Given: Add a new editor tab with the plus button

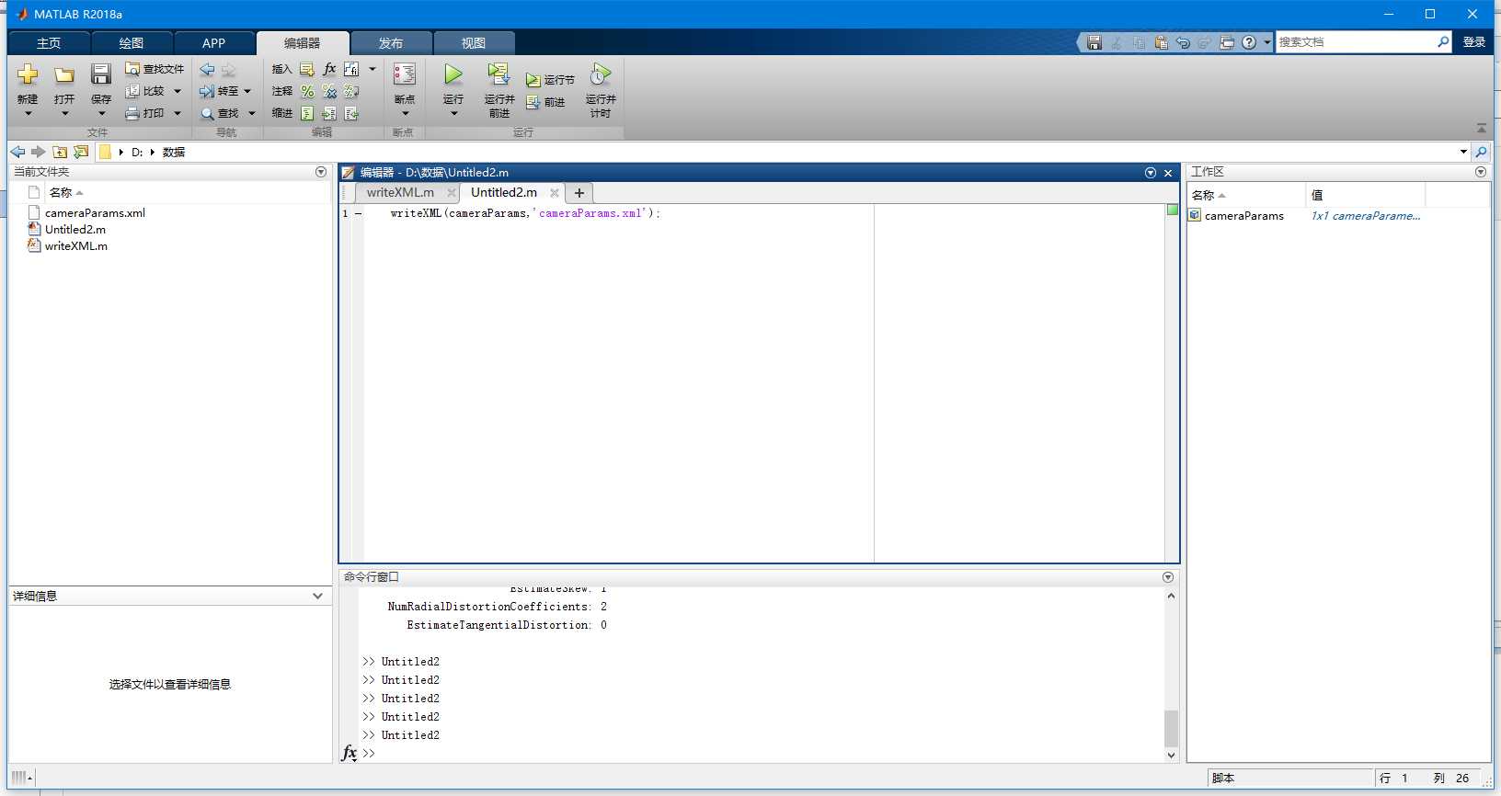Looking at the screenshot, I should (x=579, y=193).
